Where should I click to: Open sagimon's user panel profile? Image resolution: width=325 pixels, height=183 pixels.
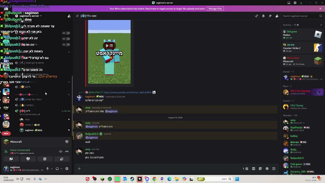[23, 169]
